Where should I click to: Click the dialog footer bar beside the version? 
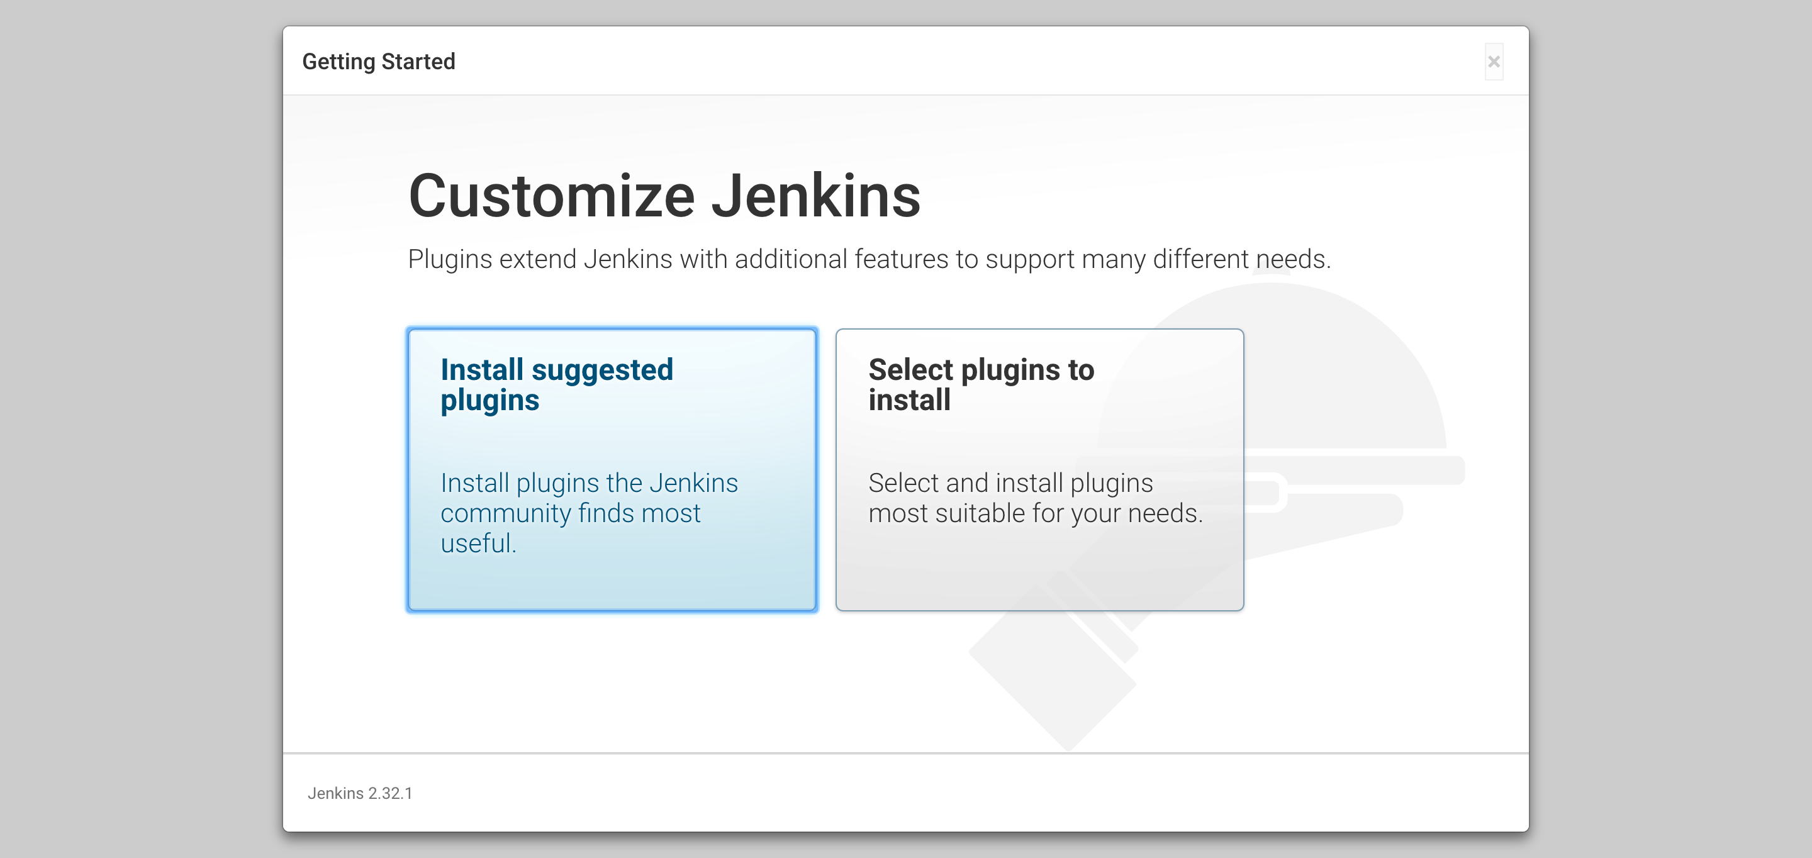click(914, 793)
